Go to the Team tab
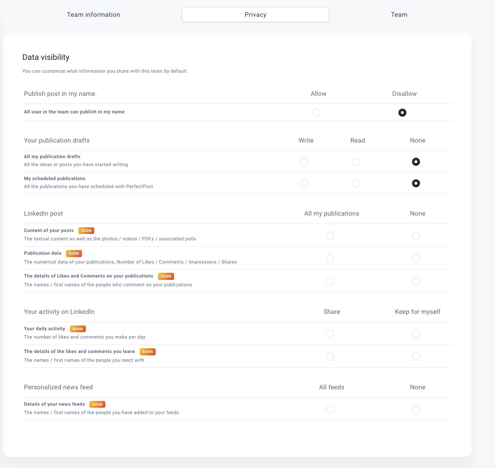This screenshot has width=495, height=468. click(399, 15)
